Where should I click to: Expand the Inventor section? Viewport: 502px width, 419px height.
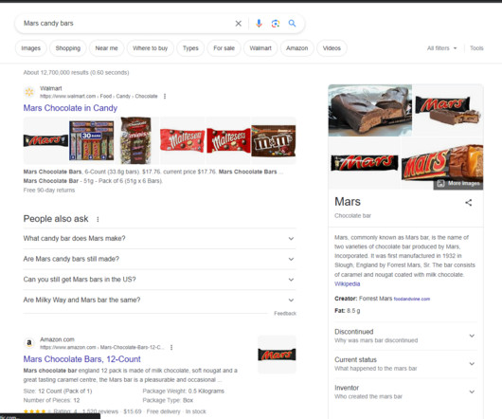point(405,392)
